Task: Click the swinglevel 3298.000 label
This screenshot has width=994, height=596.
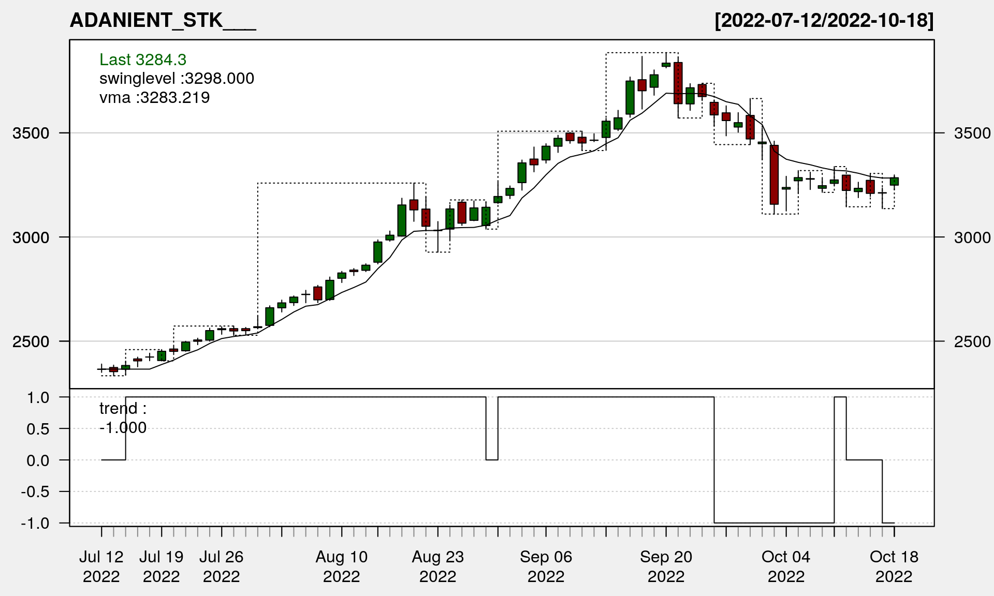Action: point(177,79)
